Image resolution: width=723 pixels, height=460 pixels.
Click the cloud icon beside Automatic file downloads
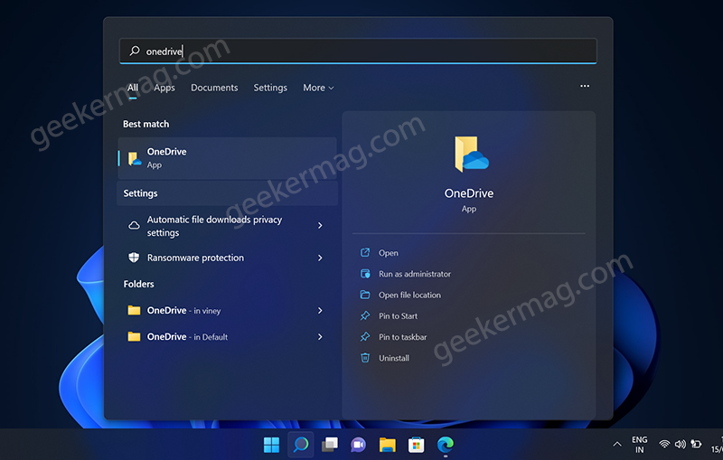click(134, 225)
